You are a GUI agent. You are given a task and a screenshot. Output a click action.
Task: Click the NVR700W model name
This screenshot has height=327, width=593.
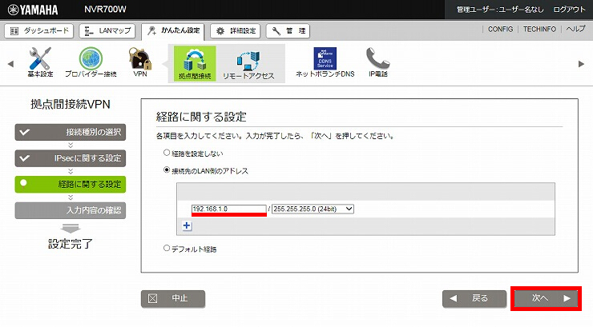[105, 10]
